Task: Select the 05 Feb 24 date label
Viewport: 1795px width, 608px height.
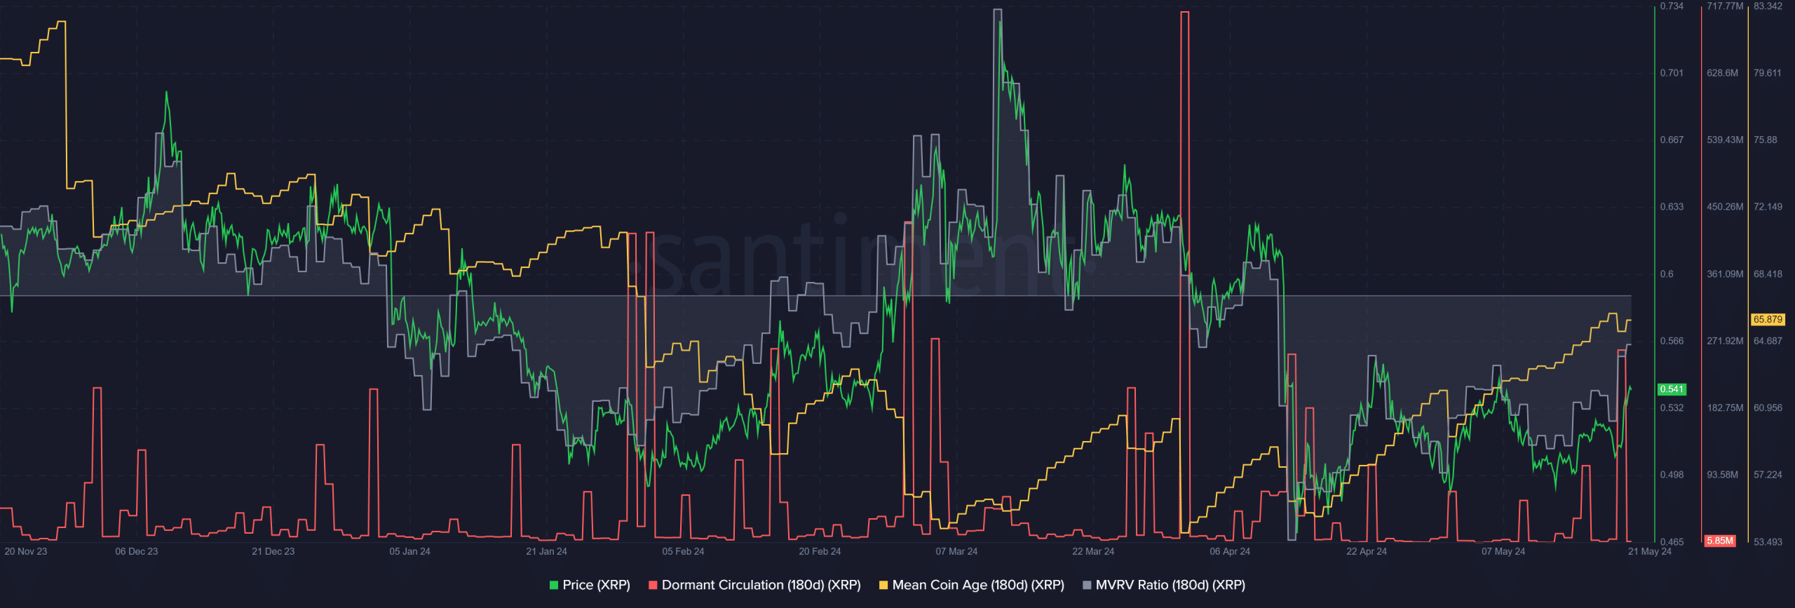Action: point(684,551)
